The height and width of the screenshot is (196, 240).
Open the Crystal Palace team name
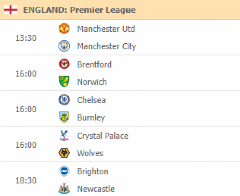[x=103, y=136]
